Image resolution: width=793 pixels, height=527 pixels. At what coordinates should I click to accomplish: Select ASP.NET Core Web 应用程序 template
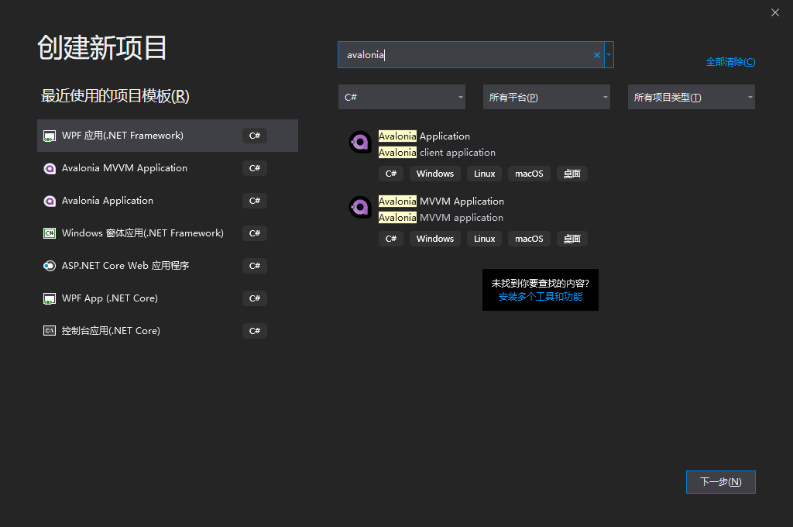[x=167, y=266]
